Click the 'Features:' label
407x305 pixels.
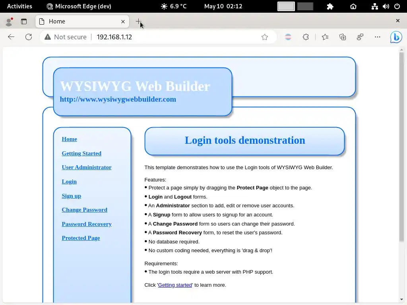tap(155, 180)
